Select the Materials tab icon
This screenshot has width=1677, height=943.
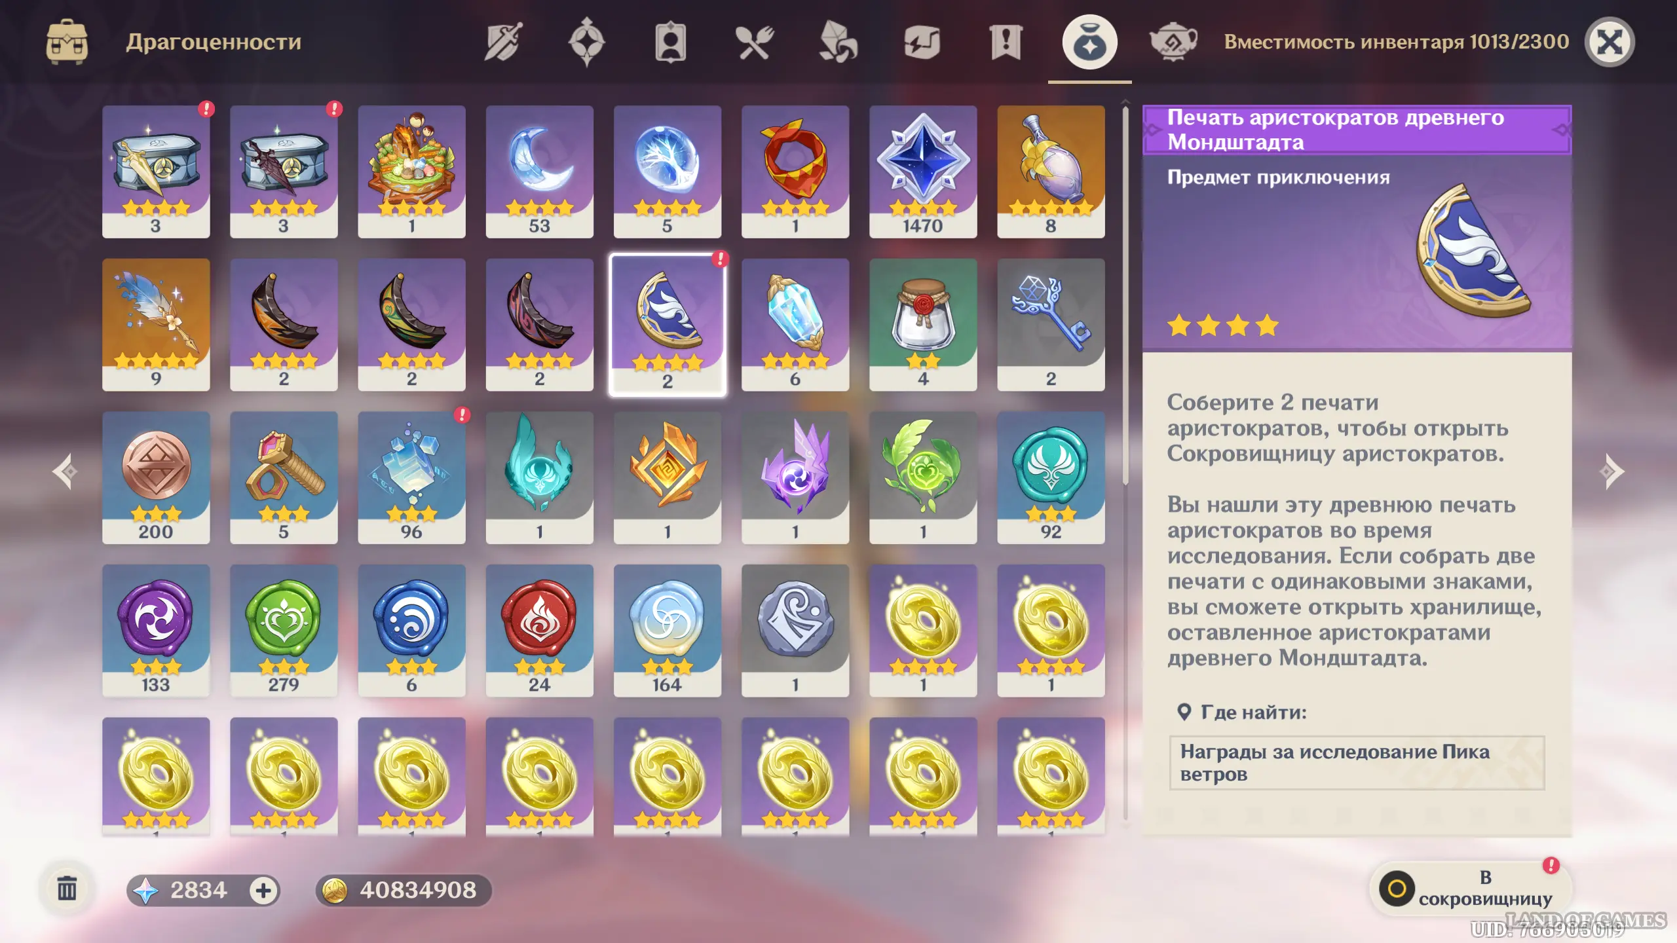838,42
